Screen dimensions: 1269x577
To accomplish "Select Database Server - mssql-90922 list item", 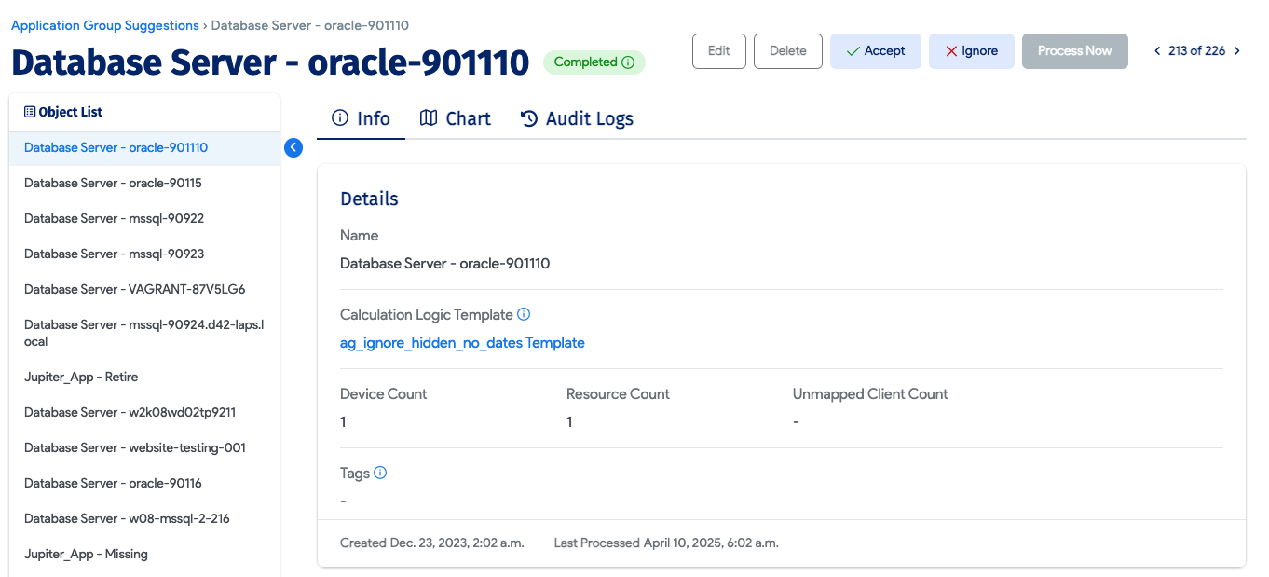I will [114, 218].
